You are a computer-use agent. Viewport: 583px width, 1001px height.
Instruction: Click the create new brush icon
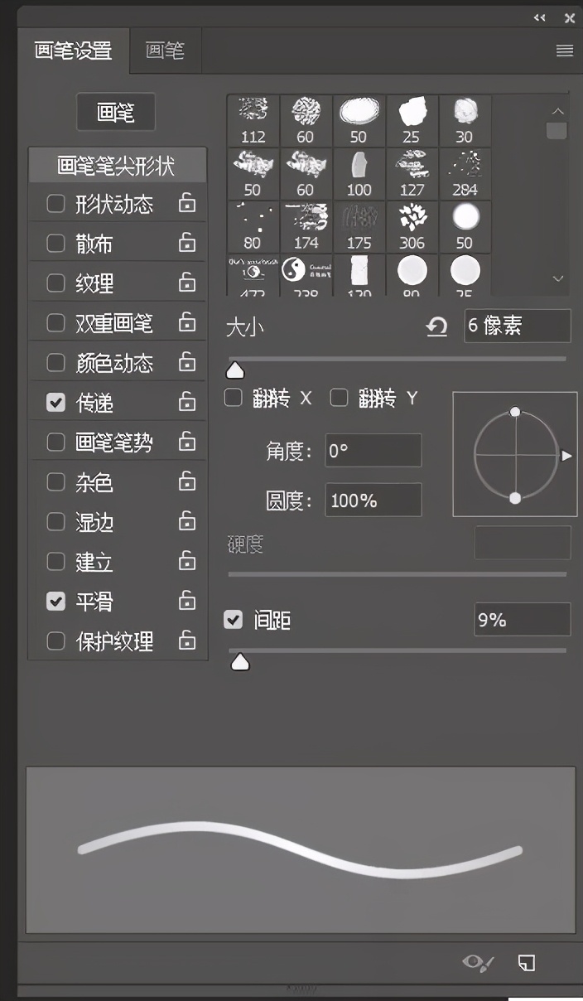[x=527, y=963]
